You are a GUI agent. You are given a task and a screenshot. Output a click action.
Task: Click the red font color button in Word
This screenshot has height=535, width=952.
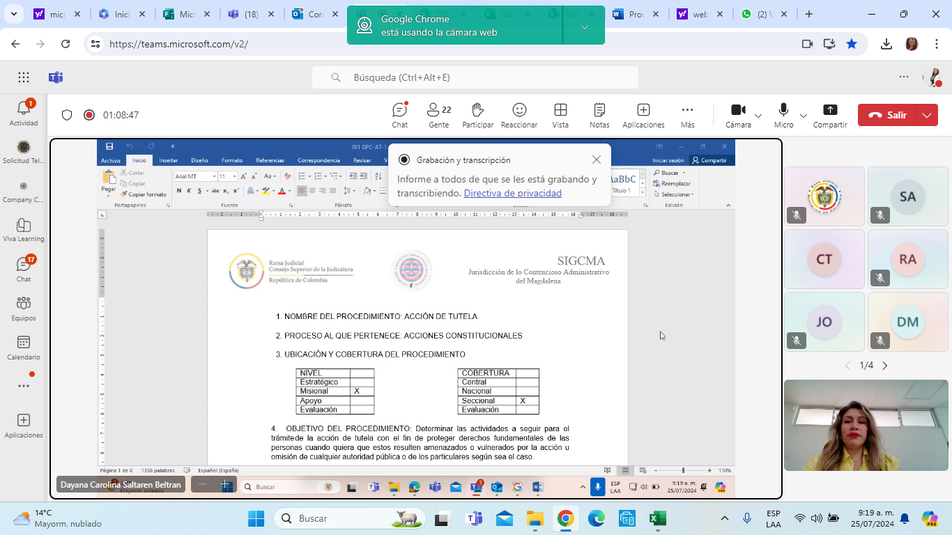coord(282,191)
